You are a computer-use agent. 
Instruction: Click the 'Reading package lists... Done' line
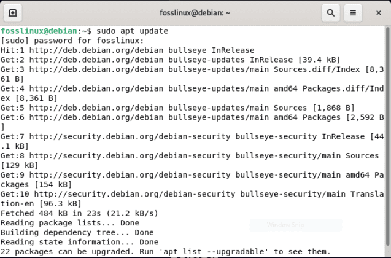coord(69,223)
